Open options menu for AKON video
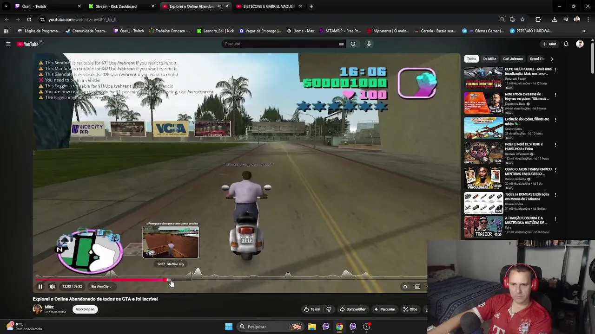This screenshot has width=595, height=334. (x=555, y=170)
